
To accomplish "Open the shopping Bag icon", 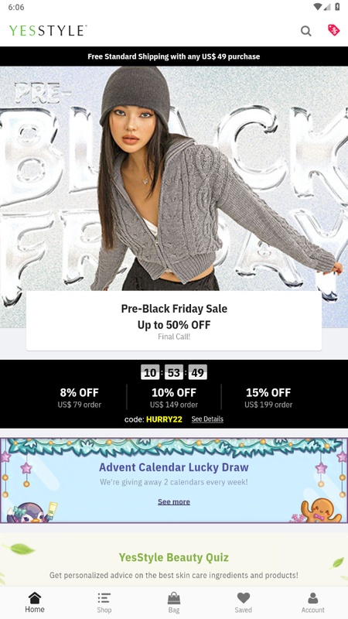I will pos(174,603).
